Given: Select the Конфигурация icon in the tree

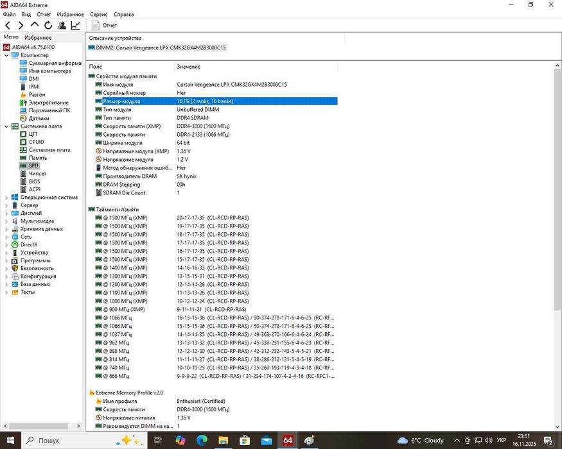Looking at the screenshot, I should click(15, 276).
